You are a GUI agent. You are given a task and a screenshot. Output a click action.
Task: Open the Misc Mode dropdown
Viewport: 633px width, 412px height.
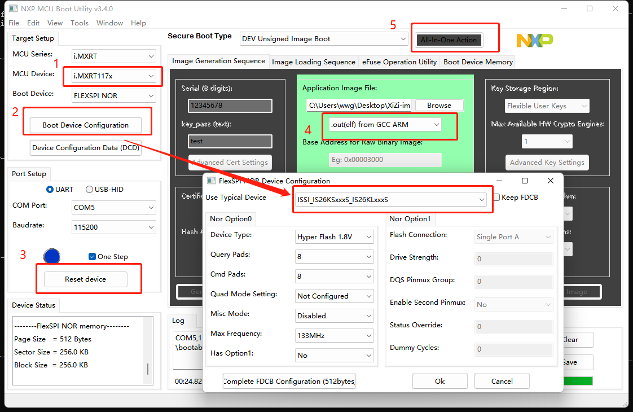[334, 316]
